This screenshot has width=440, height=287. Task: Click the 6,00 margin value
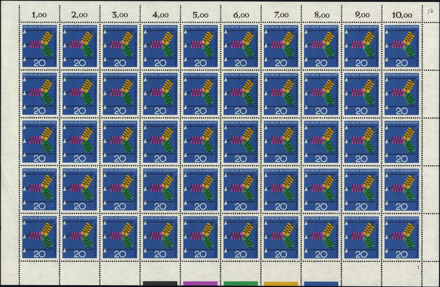click(241, 15)
